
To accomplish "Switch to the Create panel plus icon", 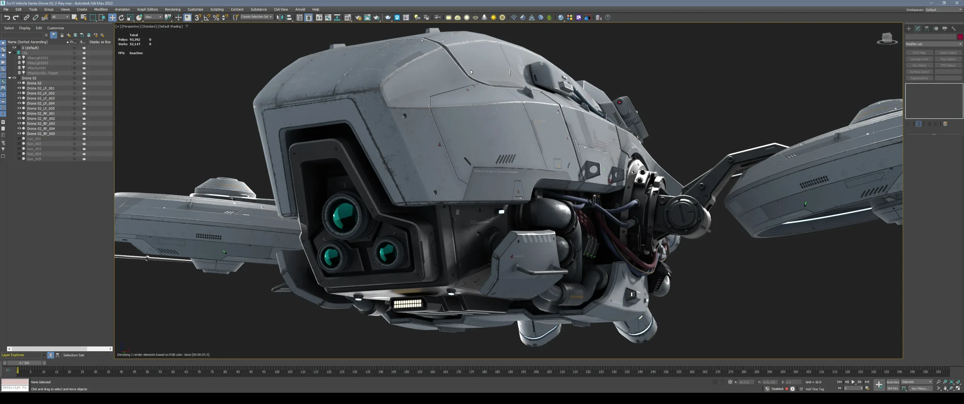I will [909, 29].
